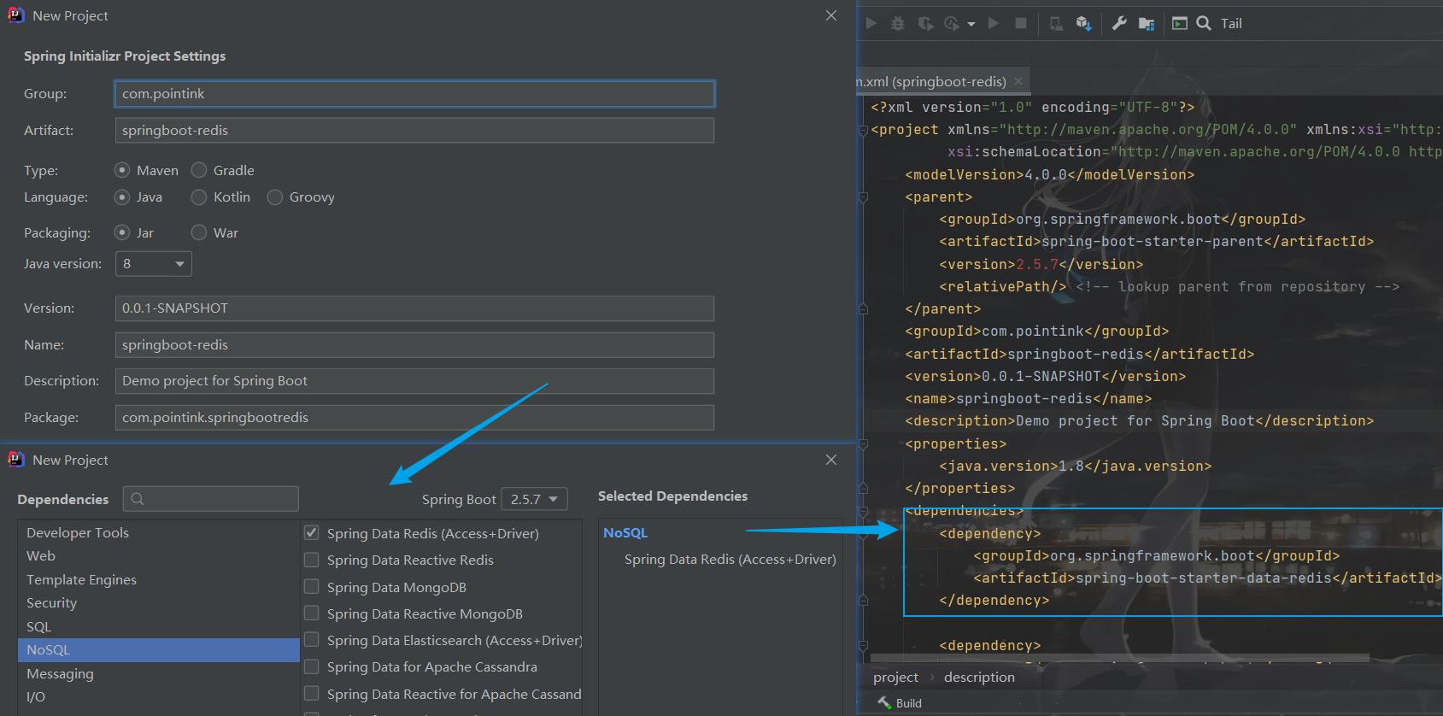Click the Artifact input field
This screenshot has height=716, width=1443.
point(414,131)
